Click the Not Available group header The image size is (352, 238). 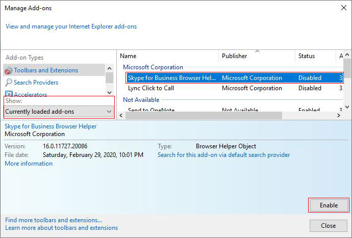coord(141,99)
